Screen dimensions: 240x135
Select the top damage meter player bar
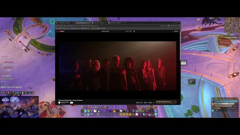(225, 101)
